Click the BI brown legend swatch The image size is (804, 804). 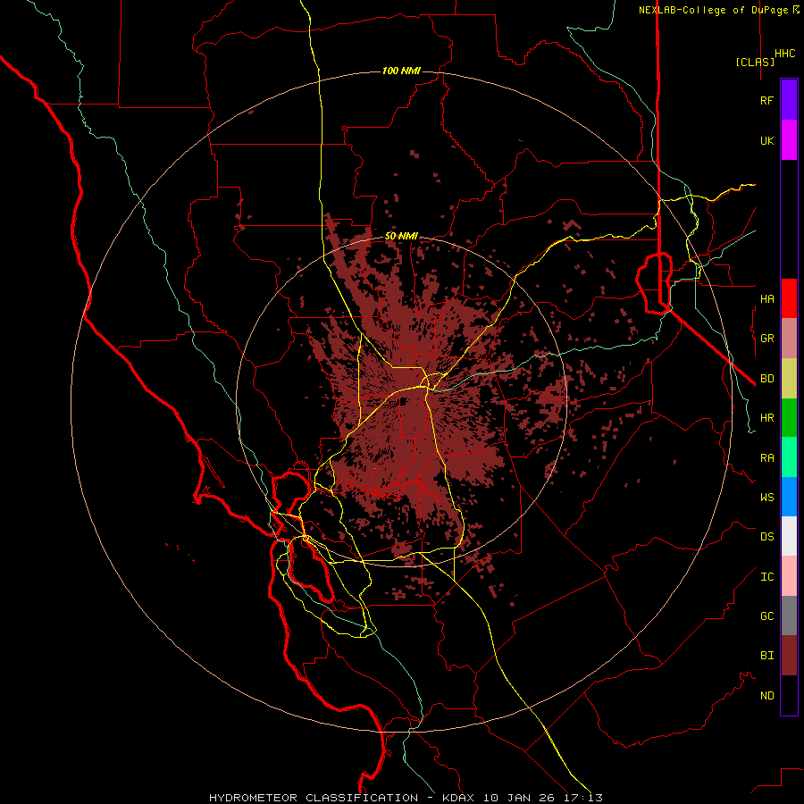tap(789, 656)
